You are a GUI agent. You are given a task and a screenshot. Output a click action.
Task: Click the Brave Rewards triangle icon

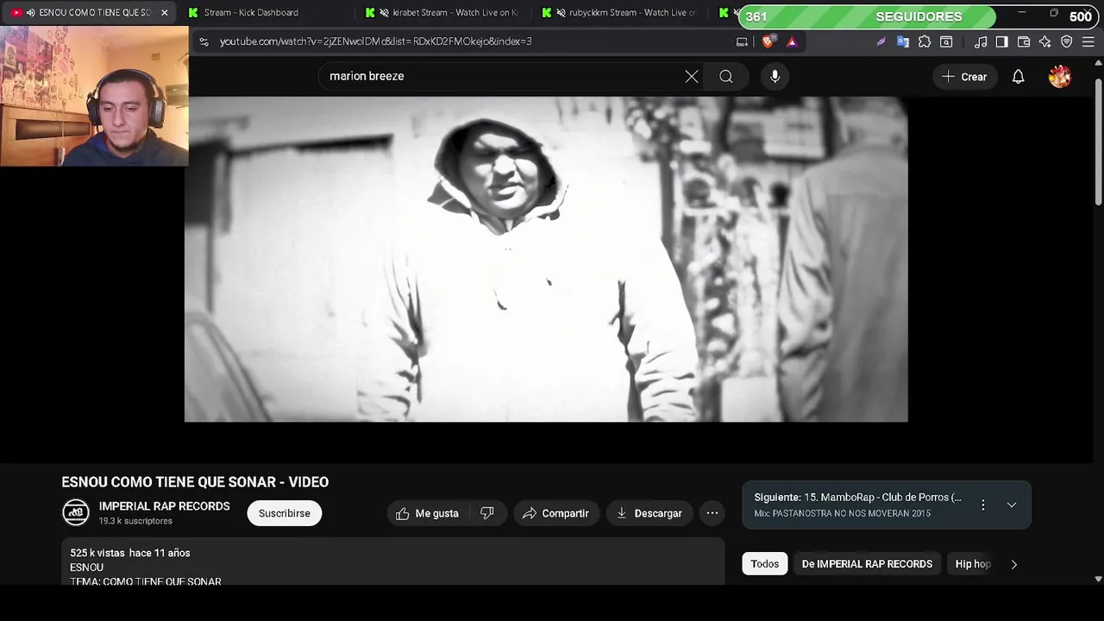[792, 41]
